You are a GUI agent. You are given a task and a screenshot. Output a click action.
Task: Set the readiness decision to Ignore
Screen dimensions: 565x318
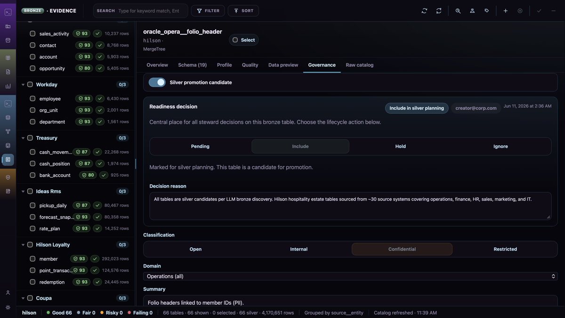tap(500, 147)
